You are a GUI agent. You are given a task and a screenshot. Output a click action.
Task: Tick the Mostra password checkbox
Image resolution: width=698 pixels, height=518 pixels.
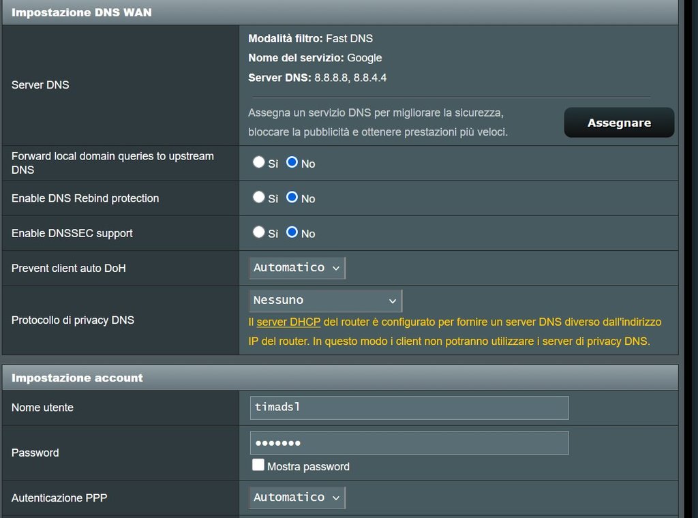pos(258,466)
